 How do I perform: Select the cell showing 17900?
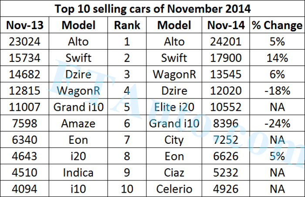[226, 58]
